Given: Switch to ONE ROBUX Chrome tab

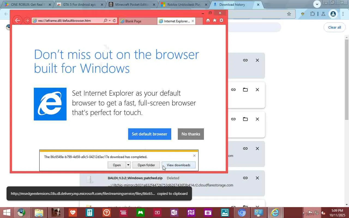Looking at the screenshot, I should click(27, 5).
